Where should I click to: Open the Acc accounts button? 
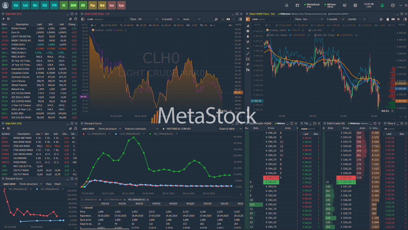112,5
